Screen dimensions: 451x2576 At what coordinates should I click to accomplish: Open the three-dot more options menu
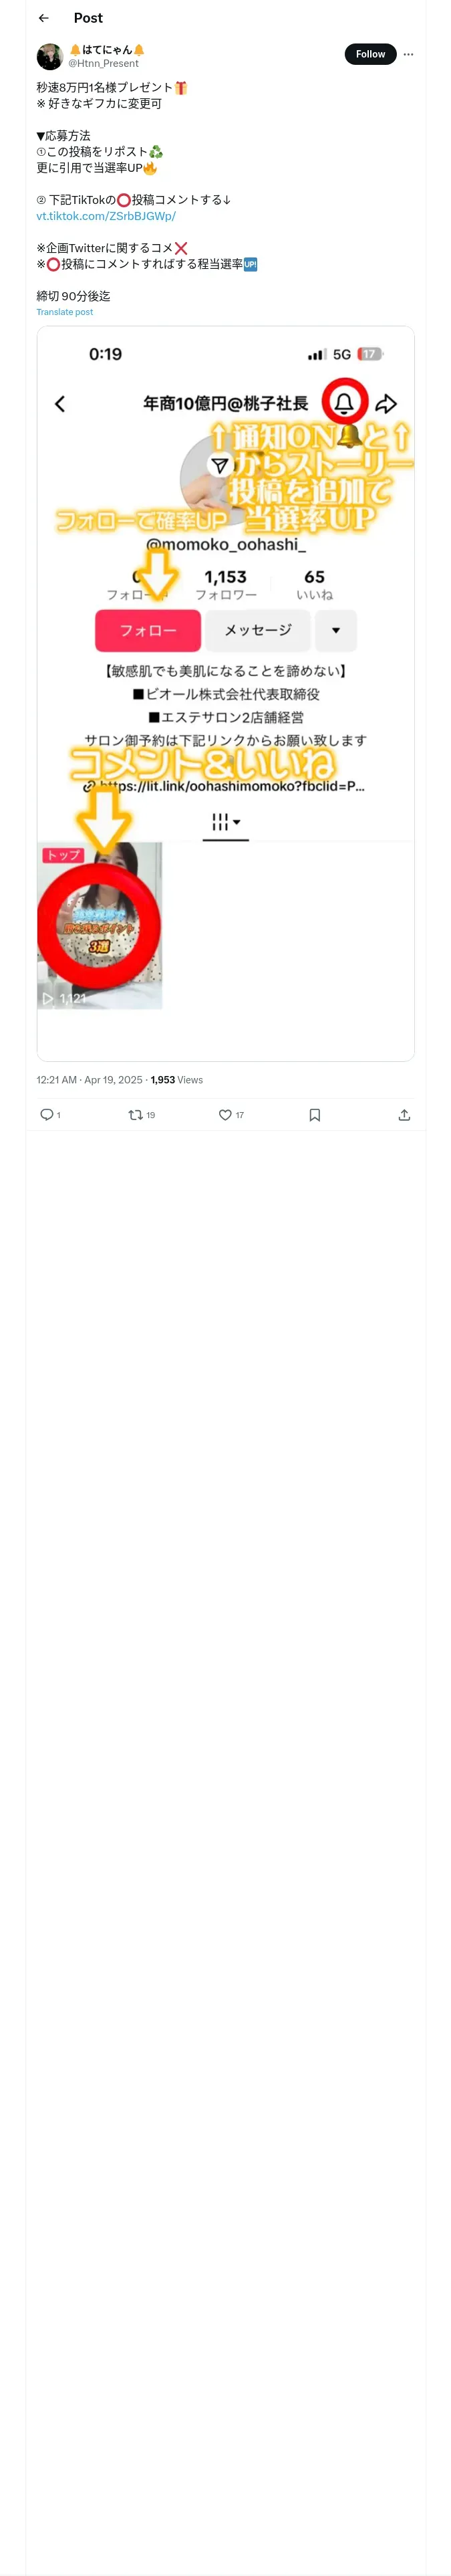pos(408,54)
